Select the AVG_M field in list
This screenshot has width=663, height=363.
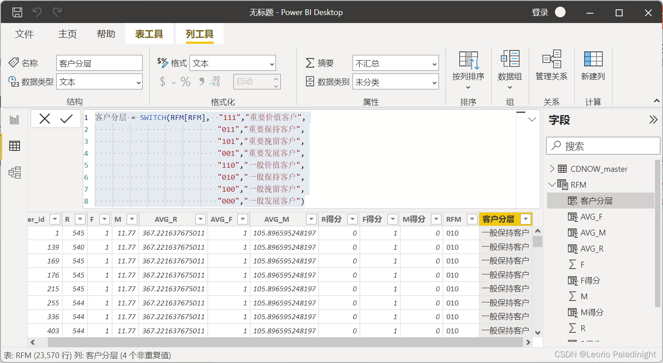(601, 232)
